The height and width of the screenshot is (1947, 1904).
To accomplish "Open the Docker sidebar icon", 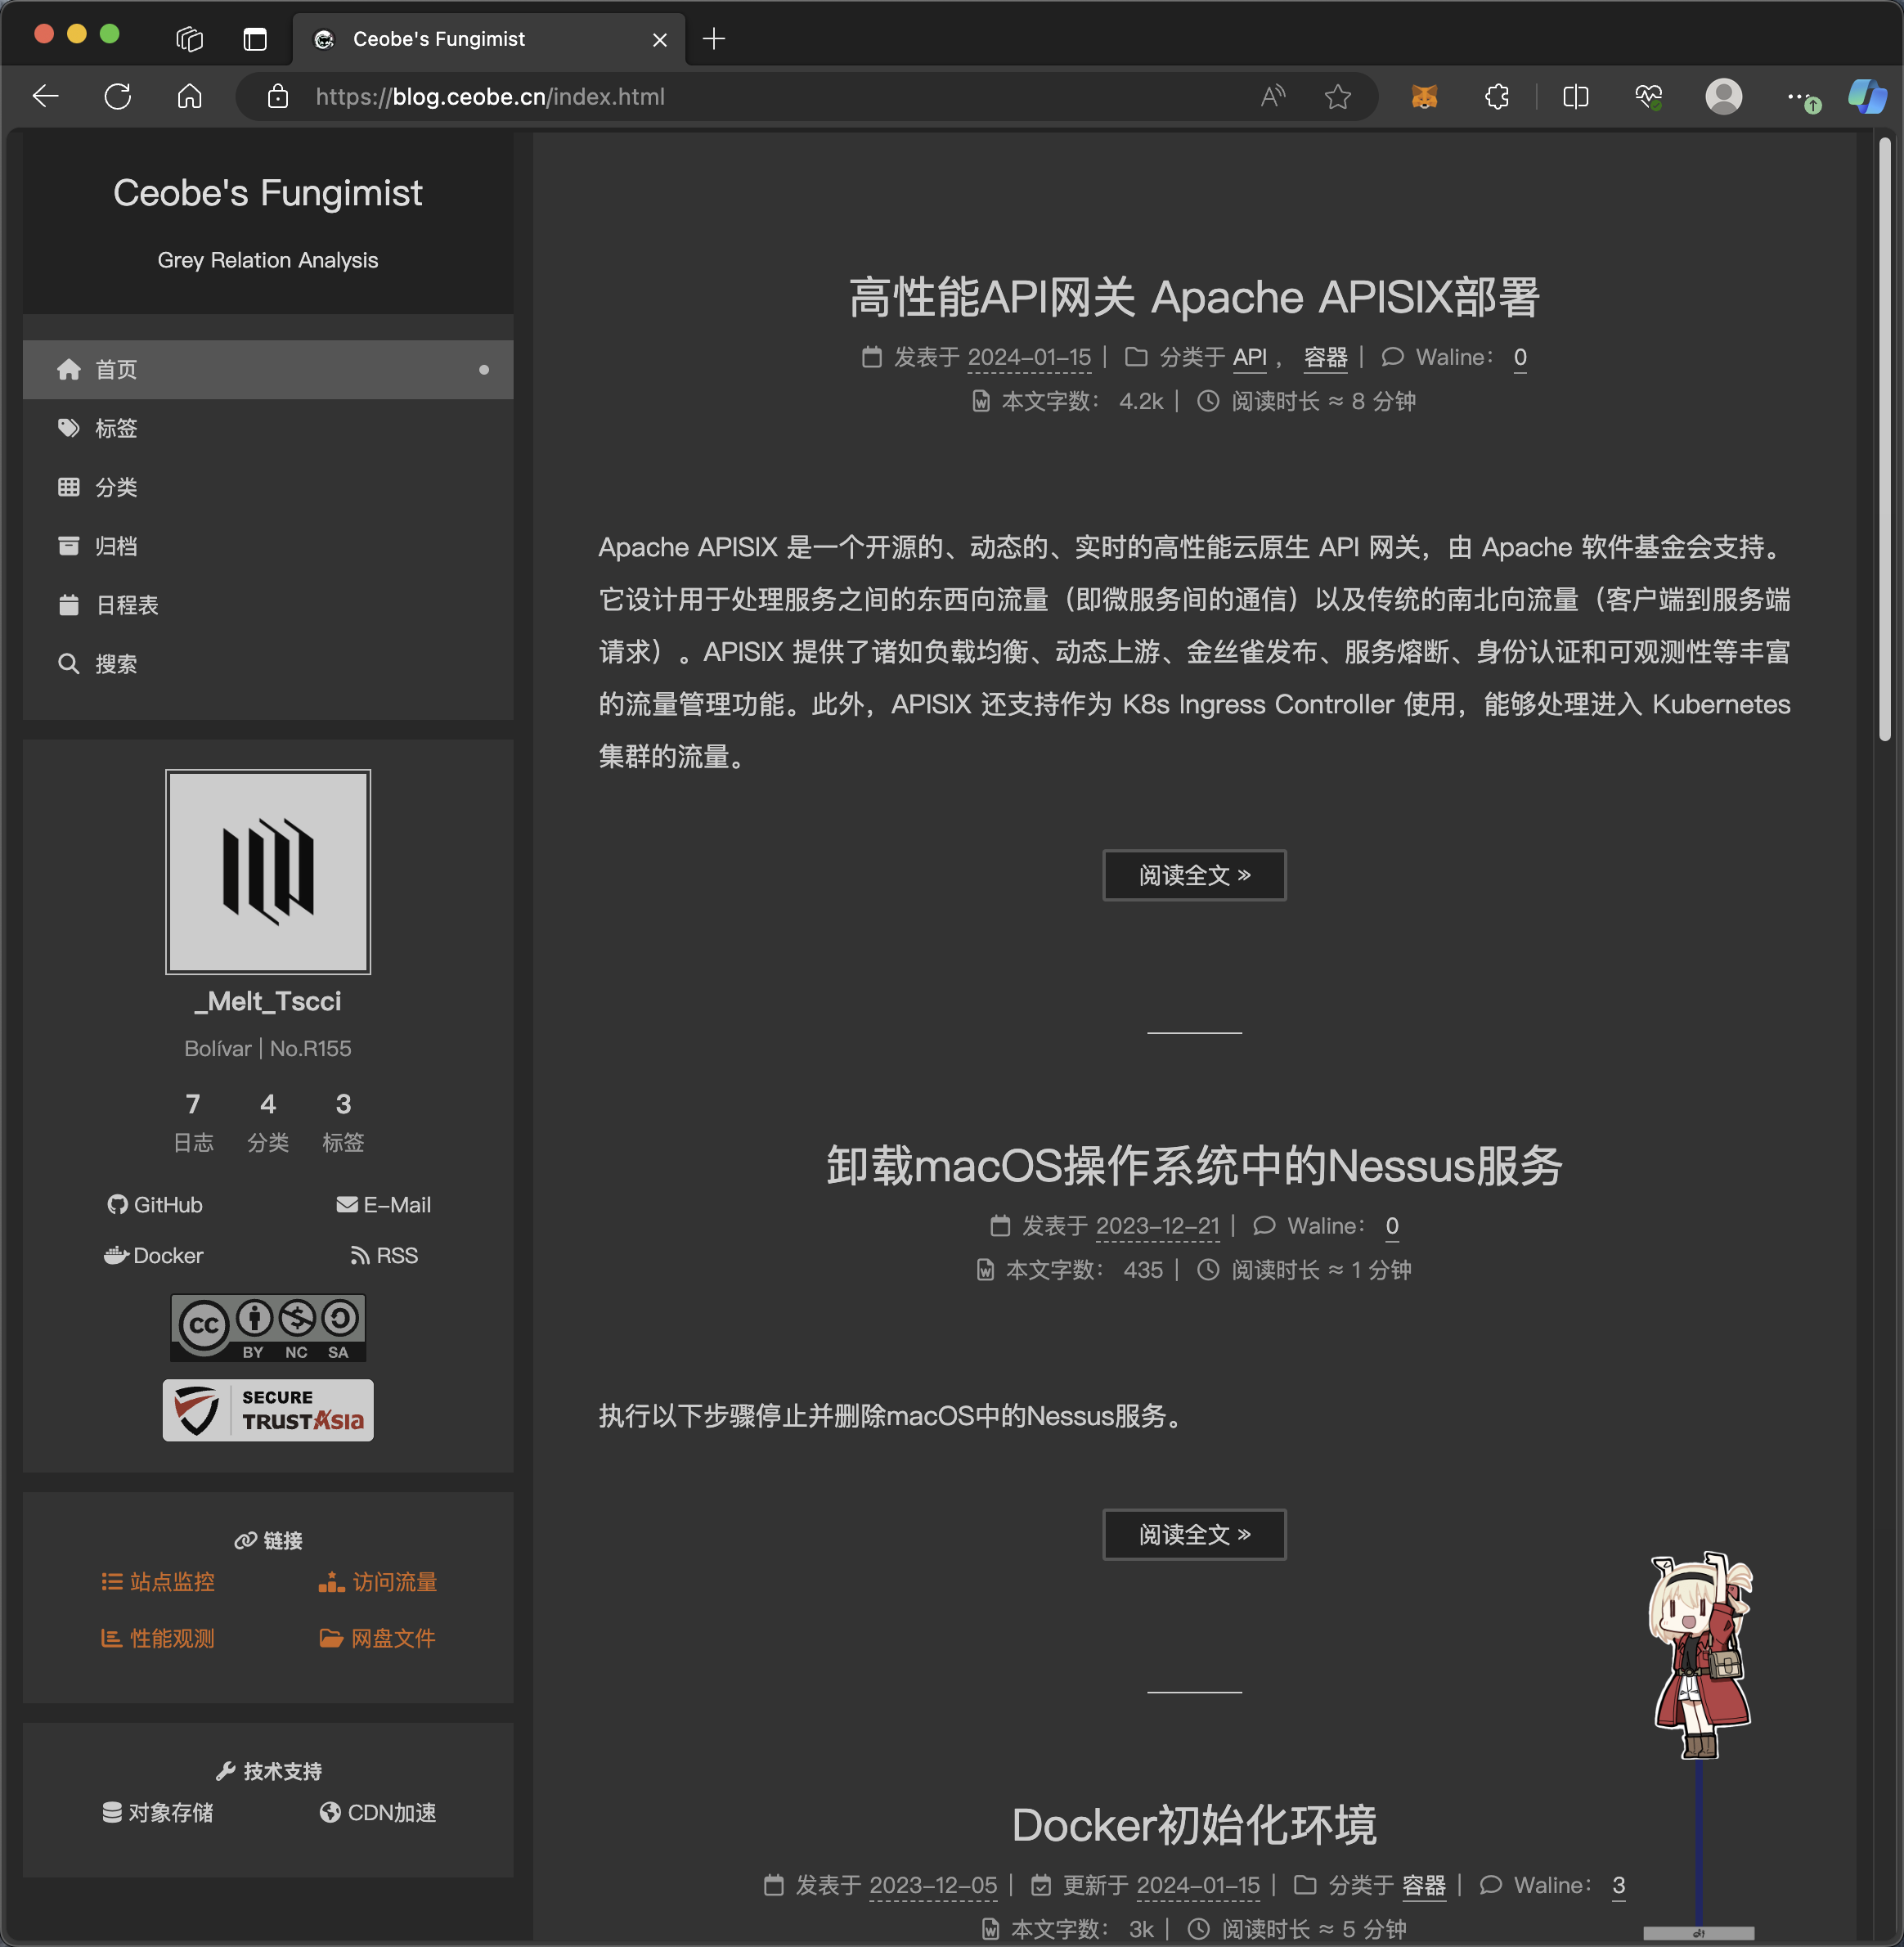I will (x=152, y=1255).
